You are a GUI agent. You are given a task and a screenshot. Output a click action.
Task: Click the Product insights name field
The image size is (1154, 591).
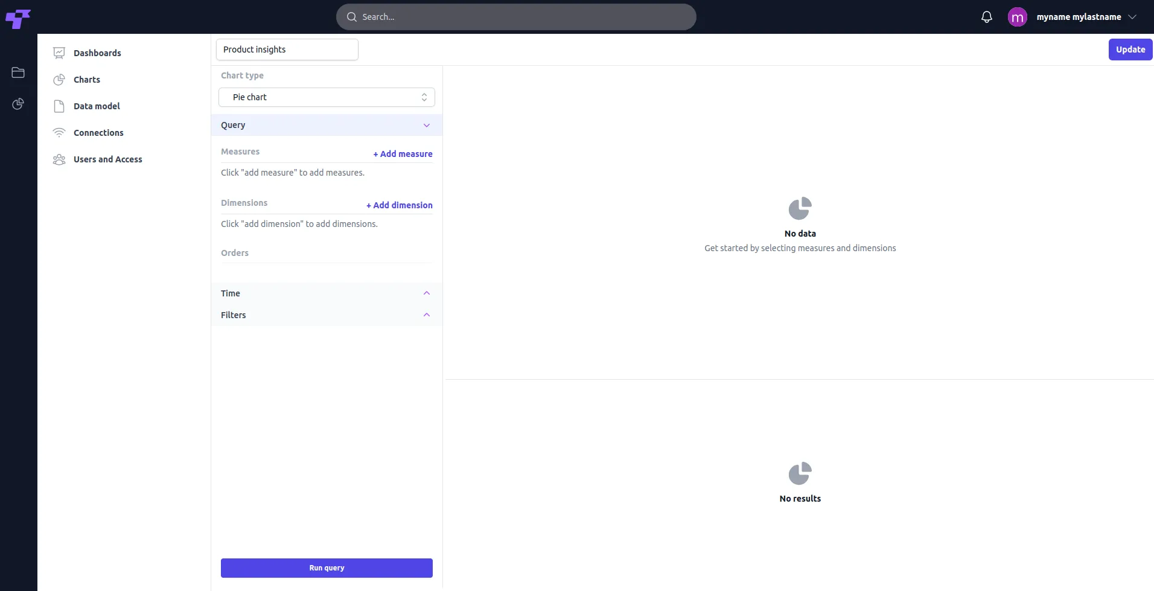pyautogui.click(x=287, y=50)
